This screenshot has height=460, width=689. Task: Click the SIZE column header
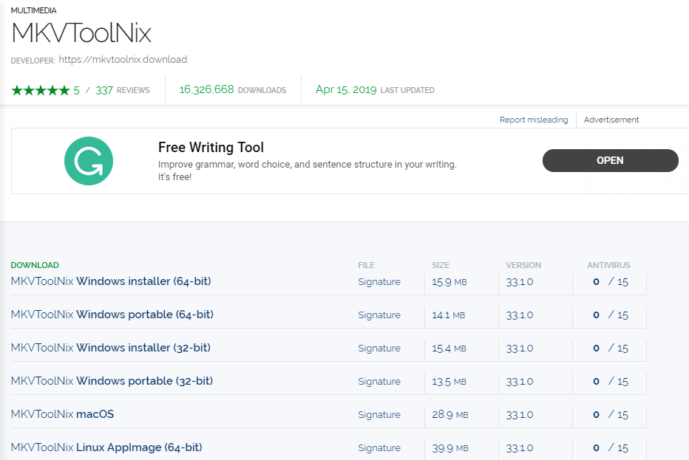click(x=441, y=265)
